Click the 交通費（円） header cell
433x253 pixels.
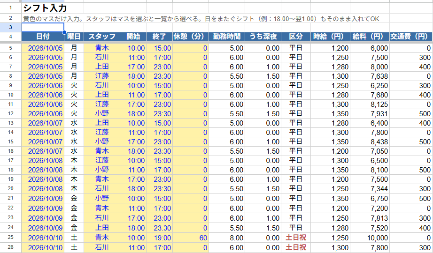[411, 37]
